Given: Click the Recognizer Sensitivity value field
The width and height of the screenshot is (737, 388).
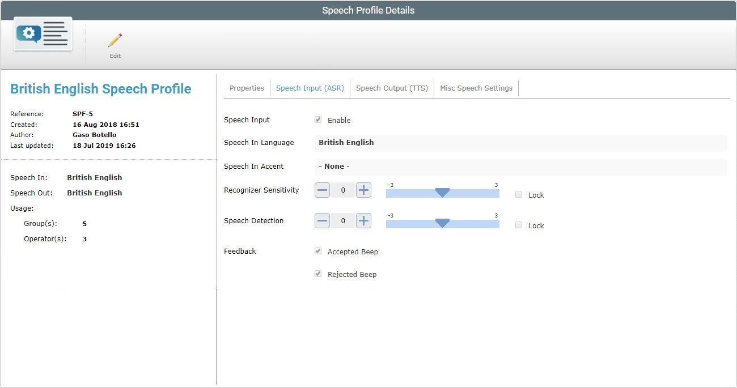Looking at the screenshot, I should [342, 190].
